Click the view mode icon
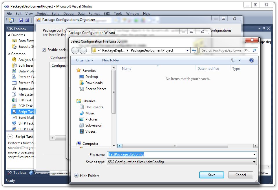 [233, 60]
